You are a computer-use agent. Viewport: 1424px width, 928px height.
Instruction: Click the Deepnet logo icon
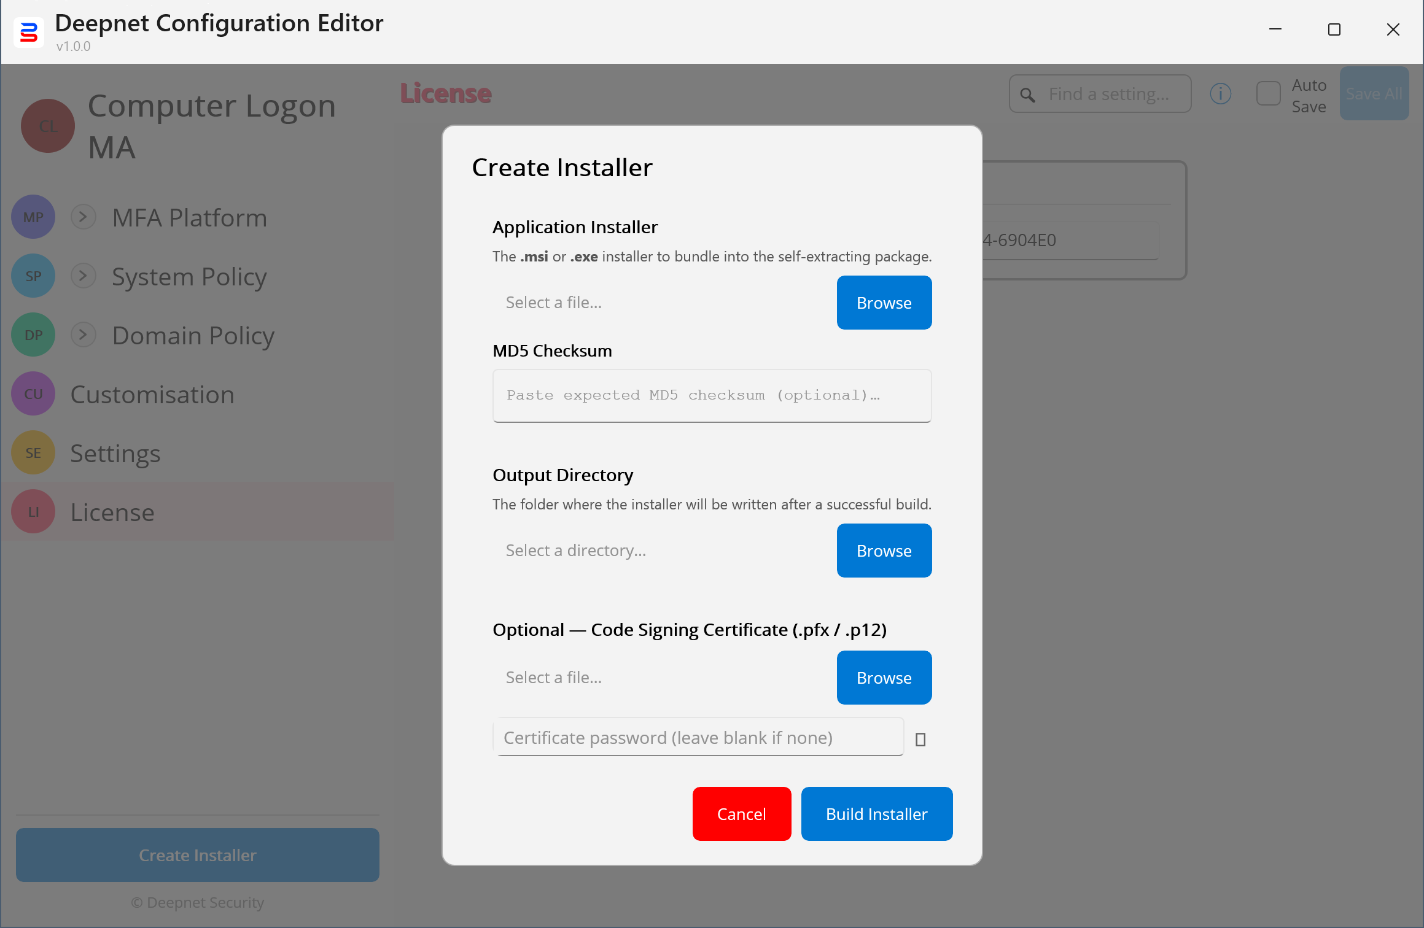click(28, 32)
